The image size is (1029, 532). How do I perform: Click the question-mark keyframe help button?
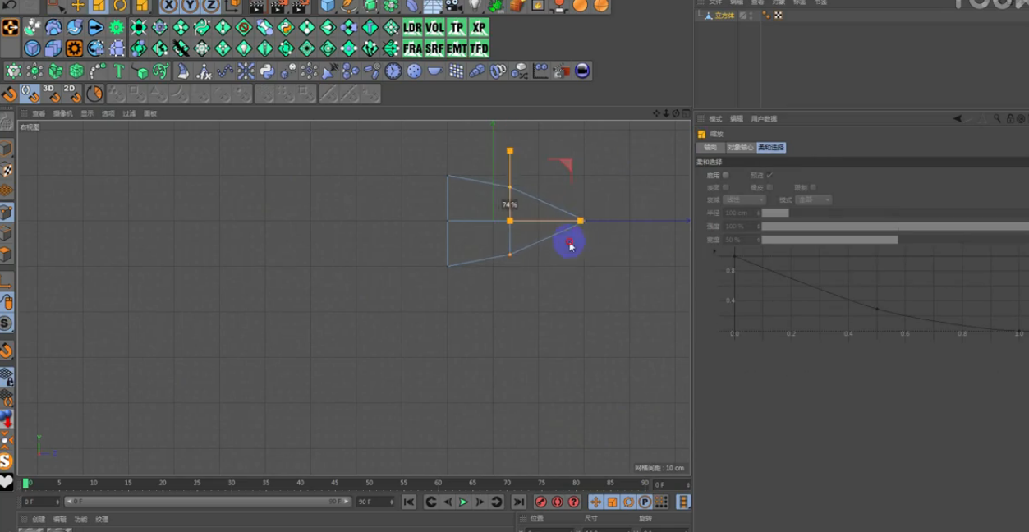coord(573,502)
